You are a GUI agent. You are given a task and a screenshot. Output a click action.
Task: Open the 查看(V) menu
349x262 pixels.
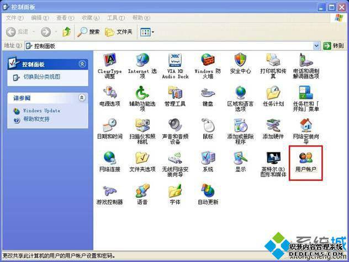tap(65, 18)
